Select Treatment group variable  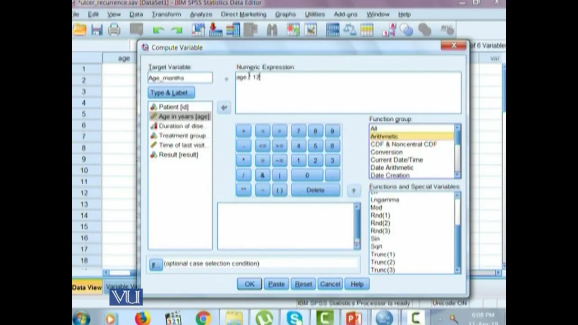(x=180, y=135)
